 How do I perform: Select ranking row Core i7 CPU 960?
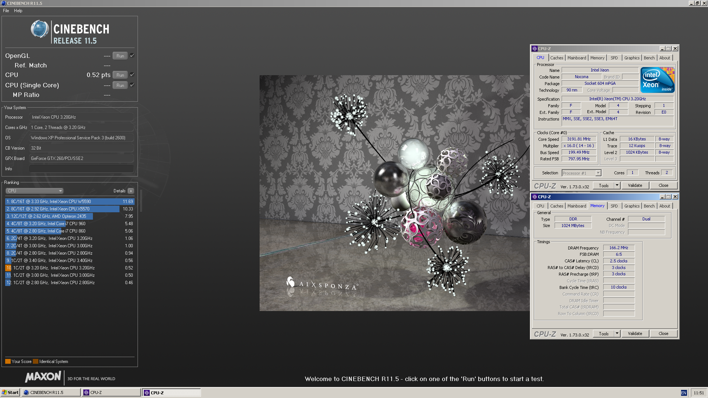[70, 224]
